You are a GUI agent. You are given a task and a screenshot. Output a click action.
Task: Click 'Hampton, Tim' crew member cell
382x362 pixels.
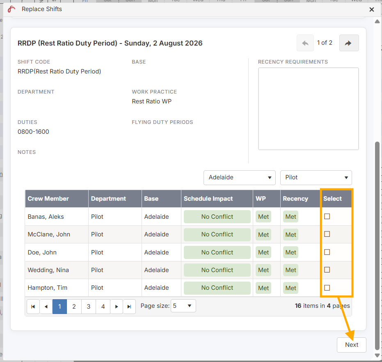[57, 288]
